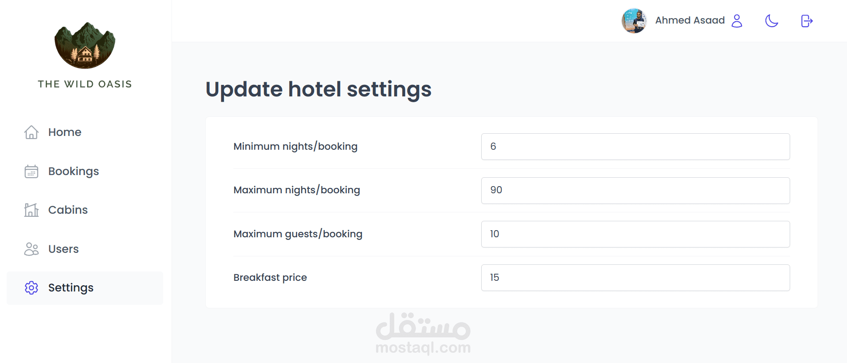The image size is (847, 363).
Task: Click the Maximum nights/booking input
Action: point(635,190)
